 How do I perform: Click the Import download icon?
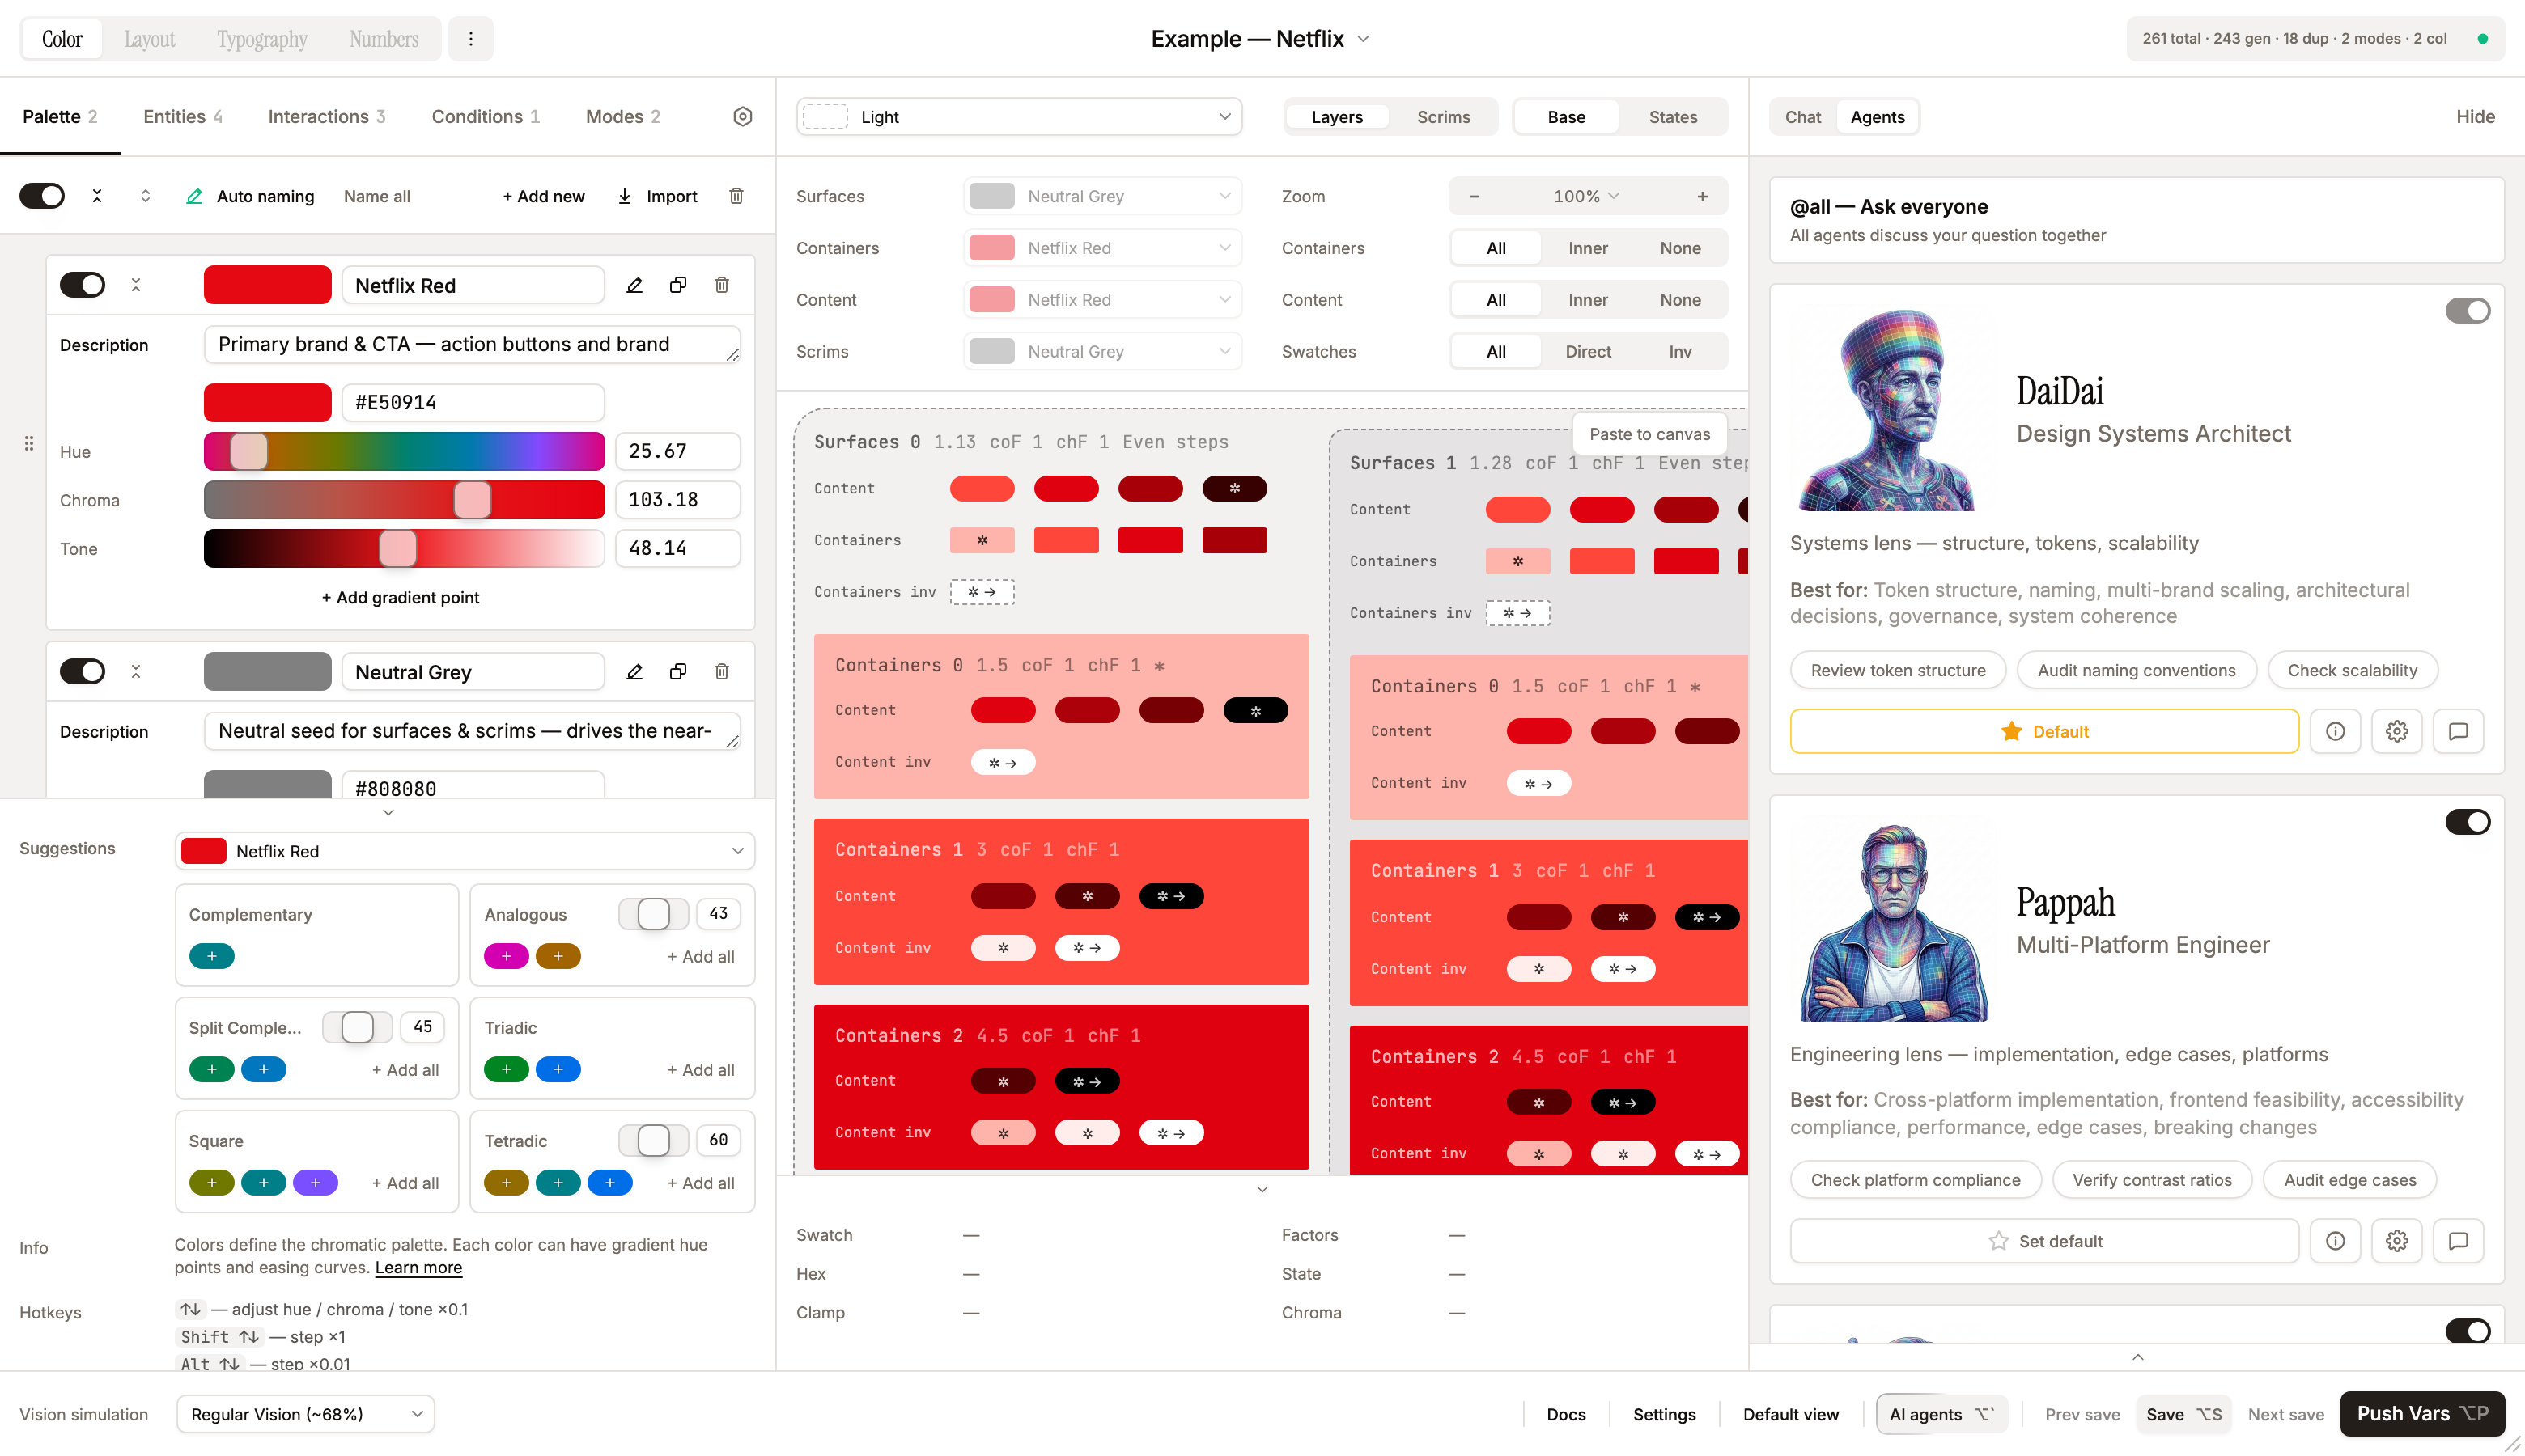[624, 196]
